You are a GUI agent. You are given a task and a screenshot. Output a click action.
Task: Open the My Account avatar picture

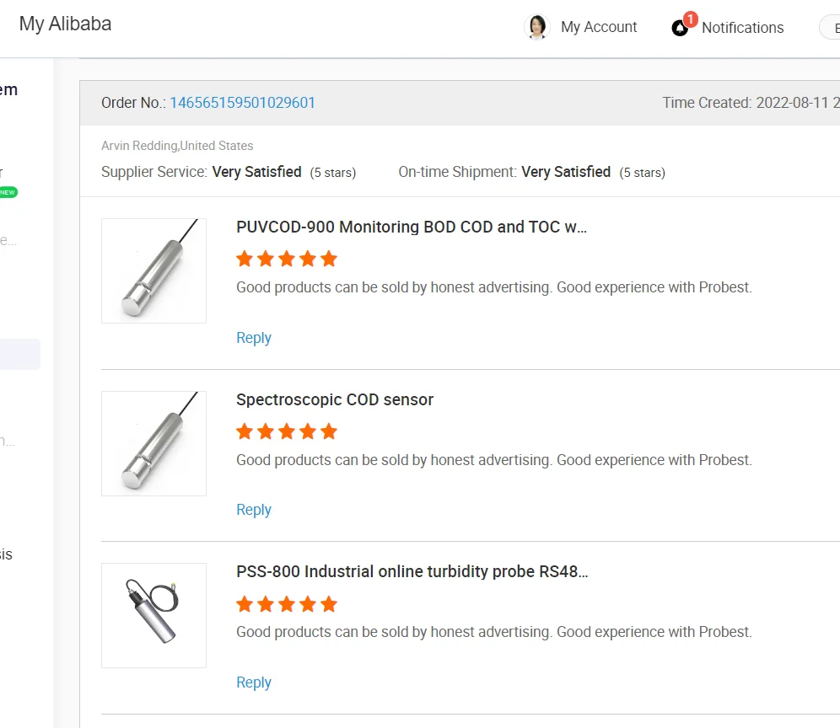[x=537, y=27]
